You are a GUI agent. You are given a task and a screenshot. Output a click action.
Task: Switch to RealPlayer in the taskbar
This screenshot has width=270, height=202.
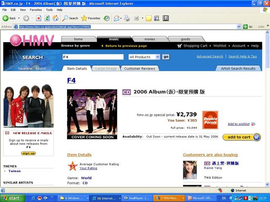[137, 198]
